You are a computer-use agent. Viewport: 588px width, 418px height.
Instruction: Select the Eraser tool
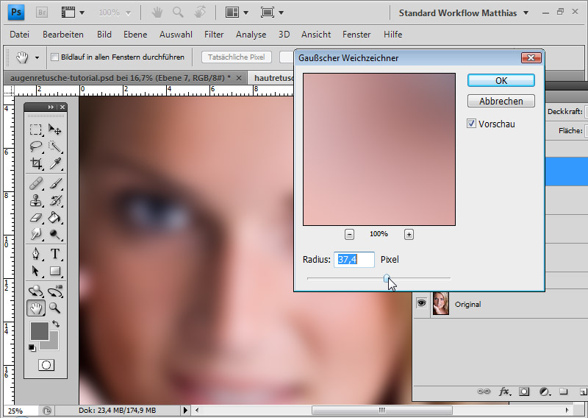click(x=35, y=217)
